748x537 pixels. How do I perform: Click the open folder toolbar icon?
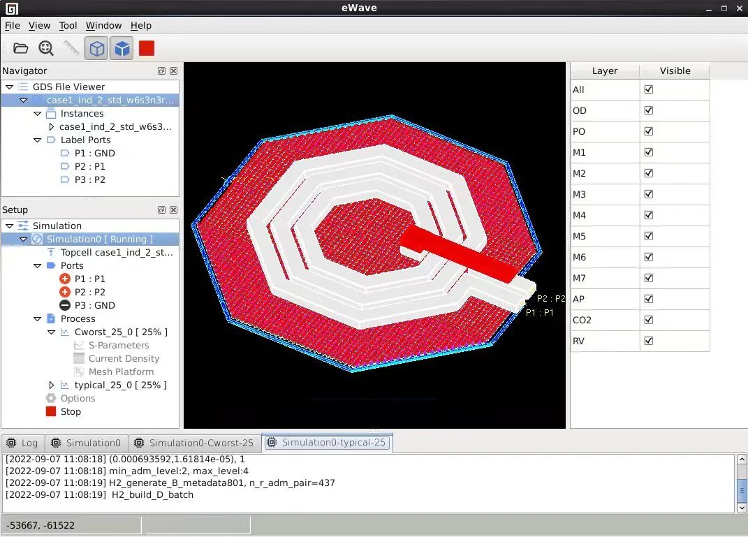point(20,48)
